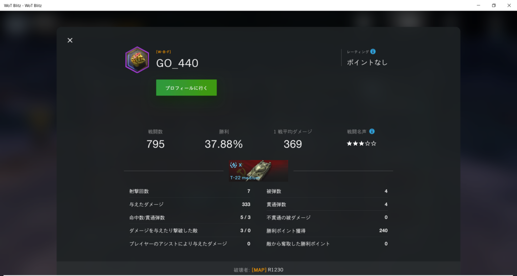Viewport: 517px width, 276px height.
Task: Click the [MAP] R1230 destroyer name
Action: click(268, 270)
